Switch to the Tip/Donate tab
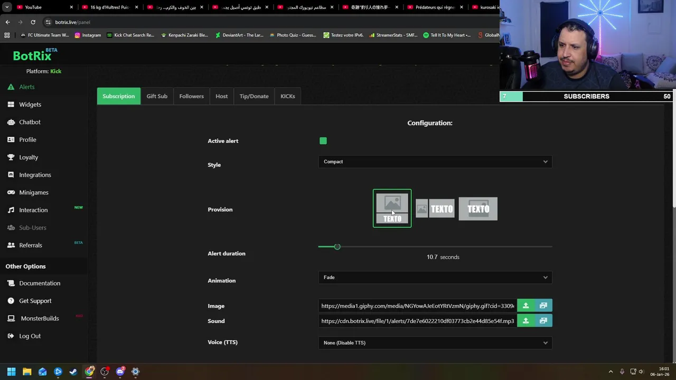 254,96
